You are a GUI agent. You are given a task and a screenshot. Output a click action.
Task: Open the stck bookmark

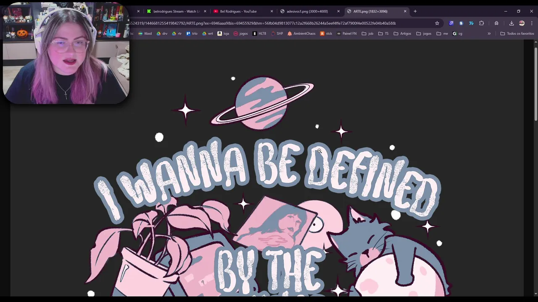click(326, 34)
